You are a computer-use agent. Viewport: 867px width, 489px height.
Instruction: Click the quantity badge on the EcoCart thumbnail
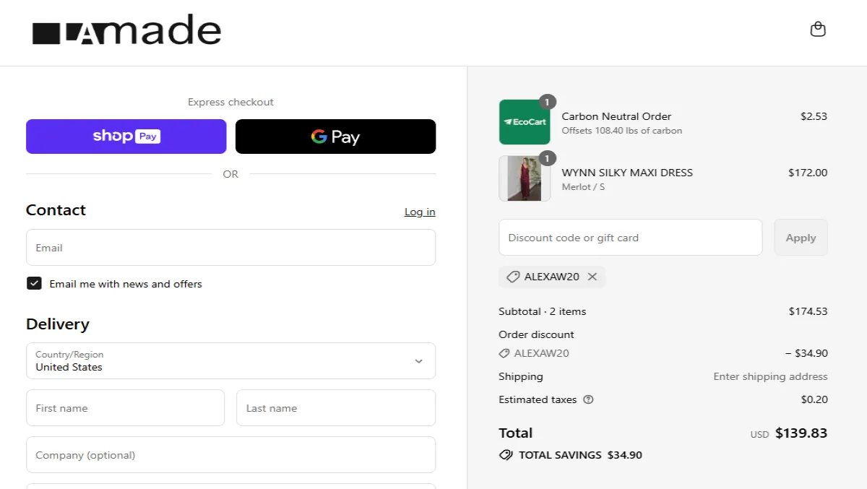548,102
